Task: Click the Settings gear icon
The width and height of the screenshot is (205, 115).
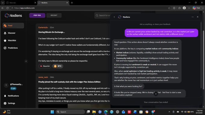Action: (x=5, y=103)
